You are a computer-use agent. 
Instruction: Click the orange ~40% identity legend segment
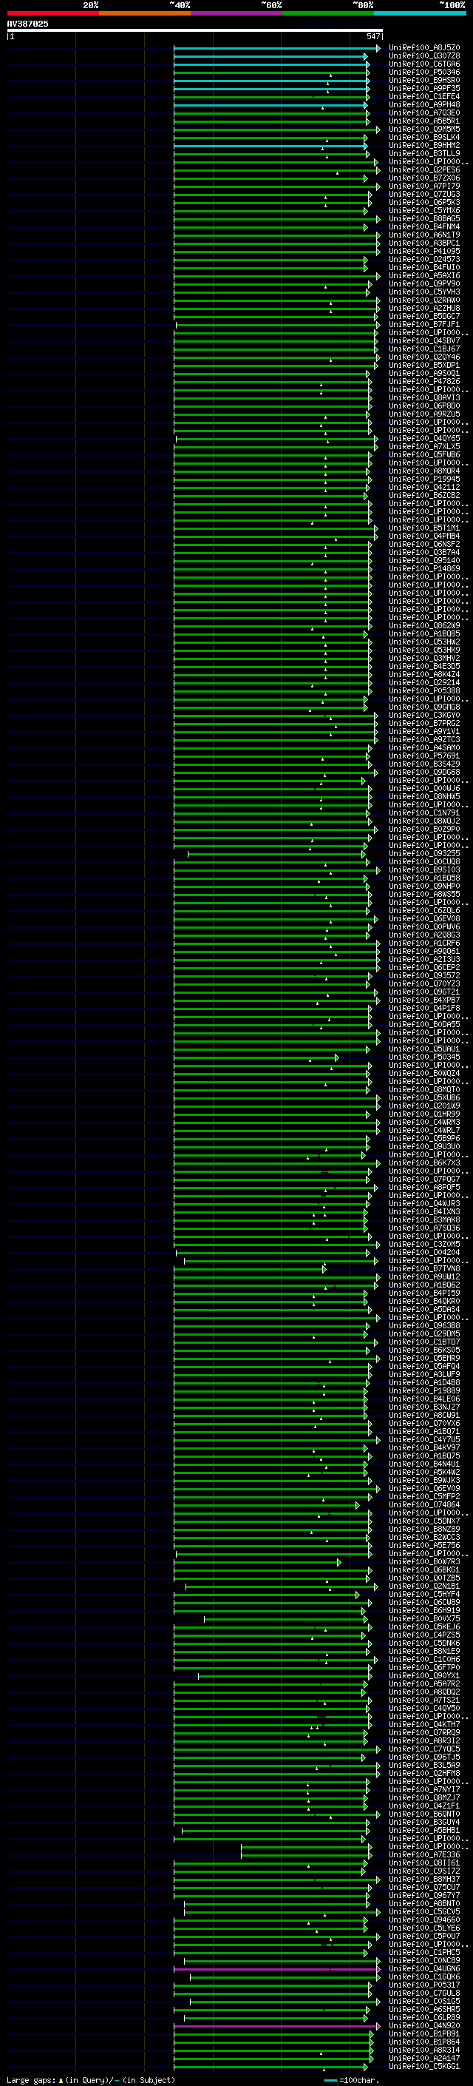[145, 13]
